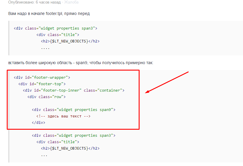
Task: Click the div id="footer-wrapper" code line
Action: point(42,78)
